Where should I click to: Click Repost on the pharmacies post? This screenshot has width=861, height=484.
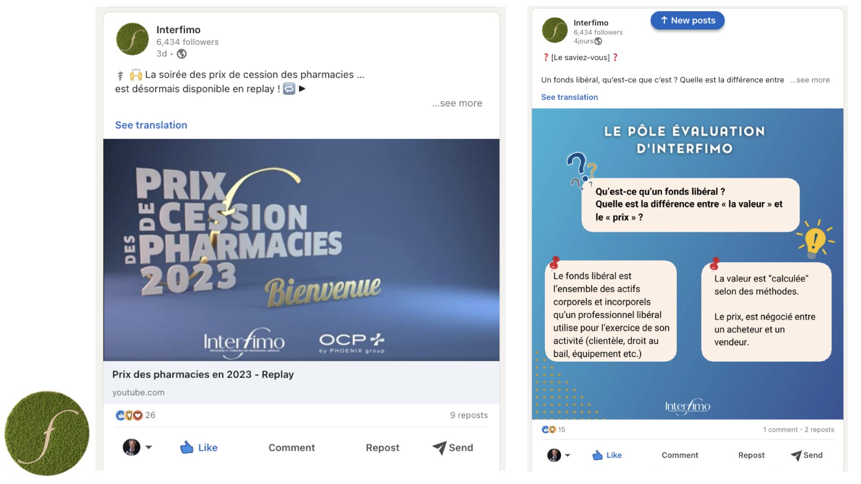(x=383, y=448)
